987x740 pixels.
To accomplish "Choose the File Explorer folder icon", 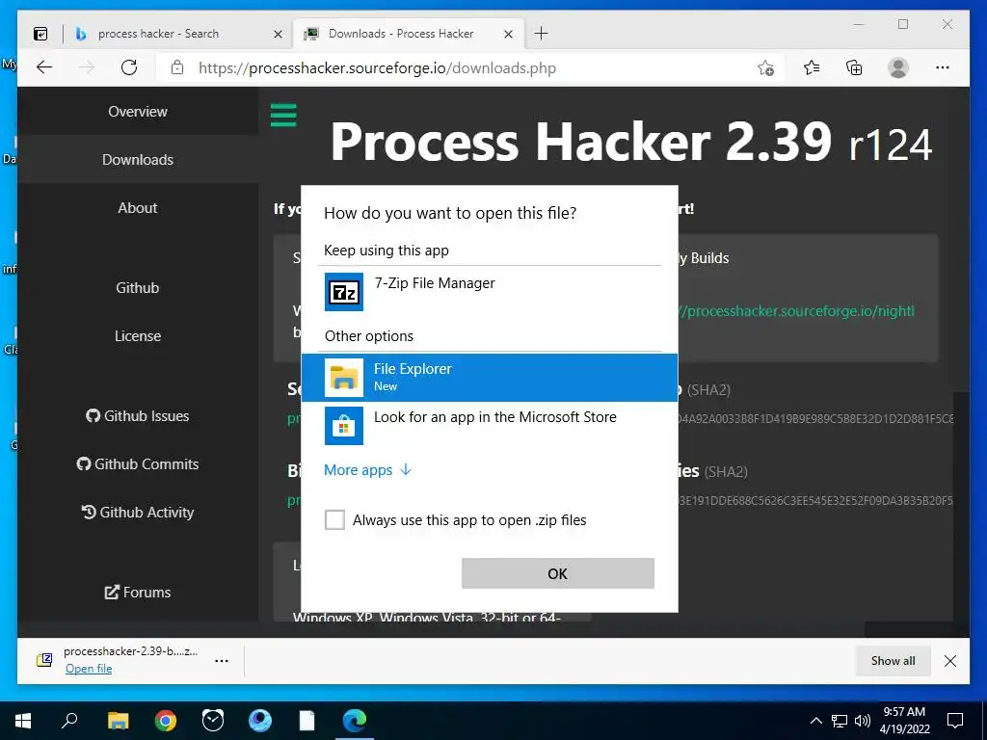I will (344, 378).
